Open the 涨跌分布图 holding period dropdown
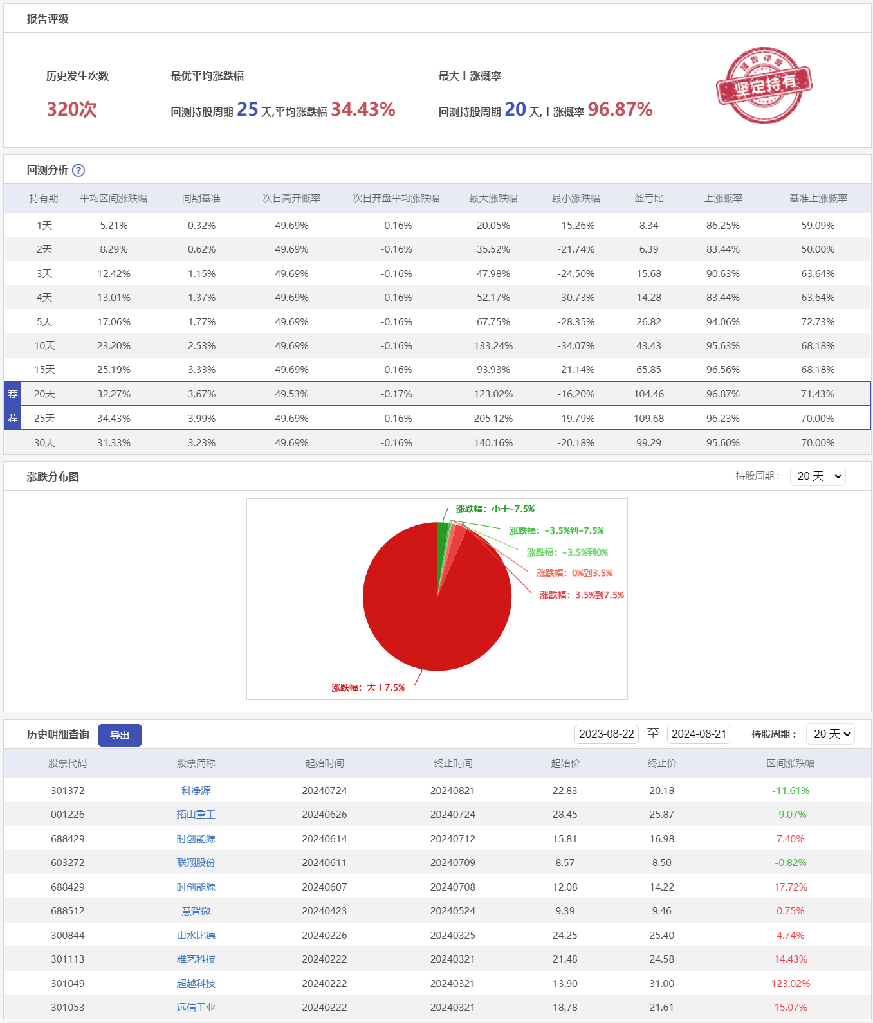873x1023 pixels. pyautogui.click(x=818, y=476)
